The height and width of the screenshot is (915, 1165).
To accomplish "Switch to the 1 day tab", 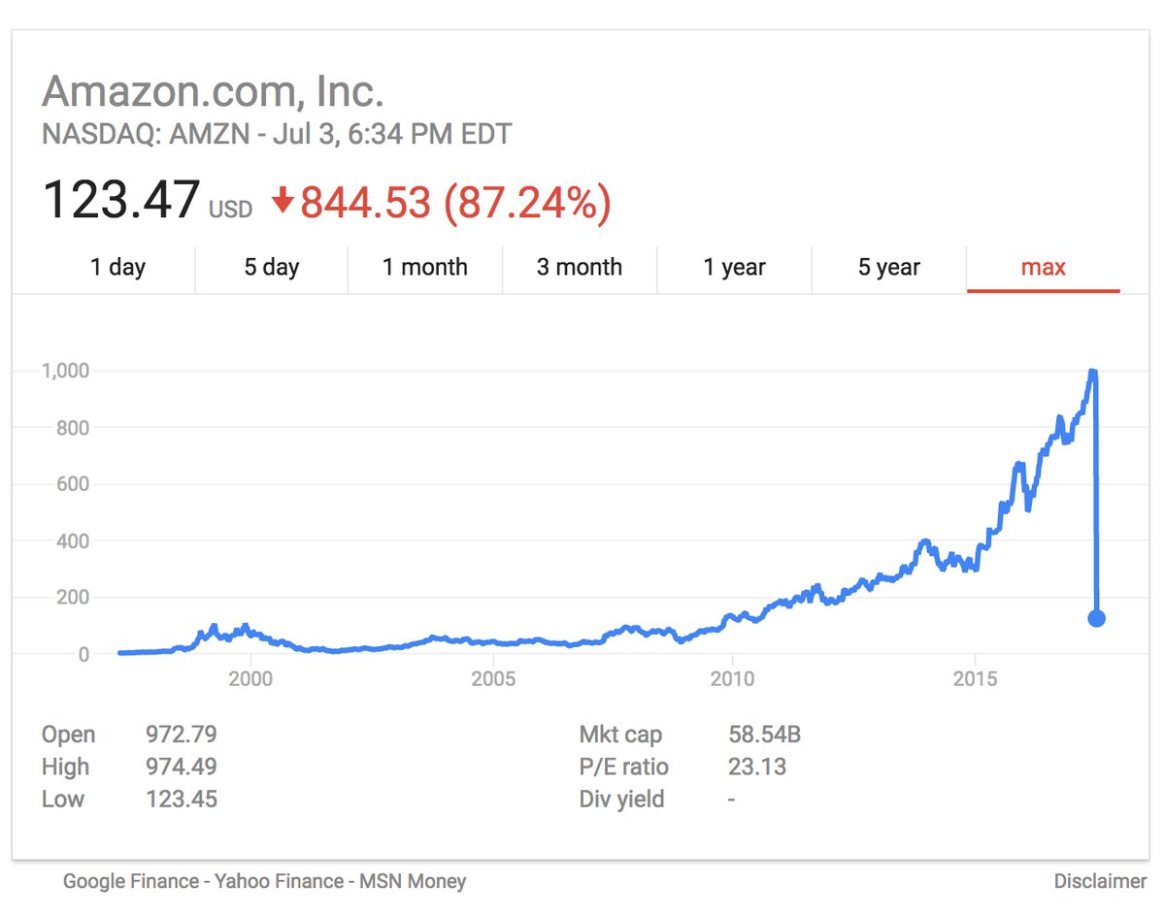I will [117, 268].
